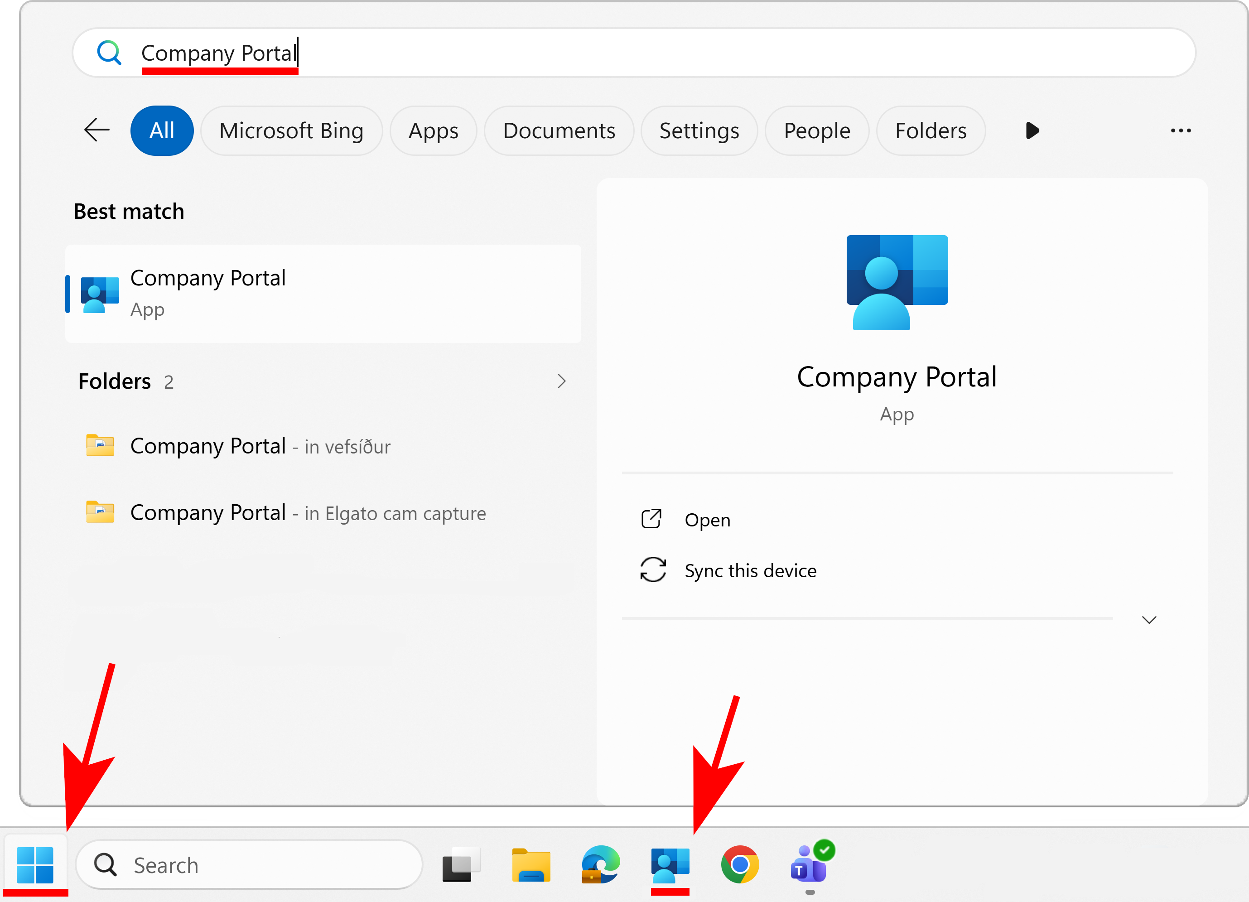The image size is (1249, 902).
Task: Expand the Folders results chevron
Action: coord(561,381)
